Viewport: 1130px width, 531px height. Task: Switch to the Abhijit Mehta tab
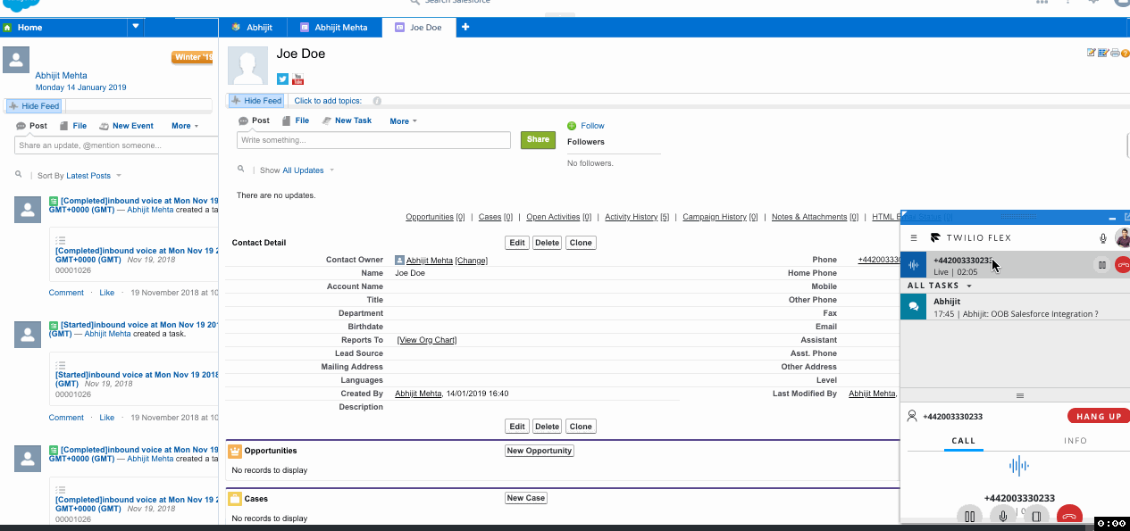(x=335, y=28)
